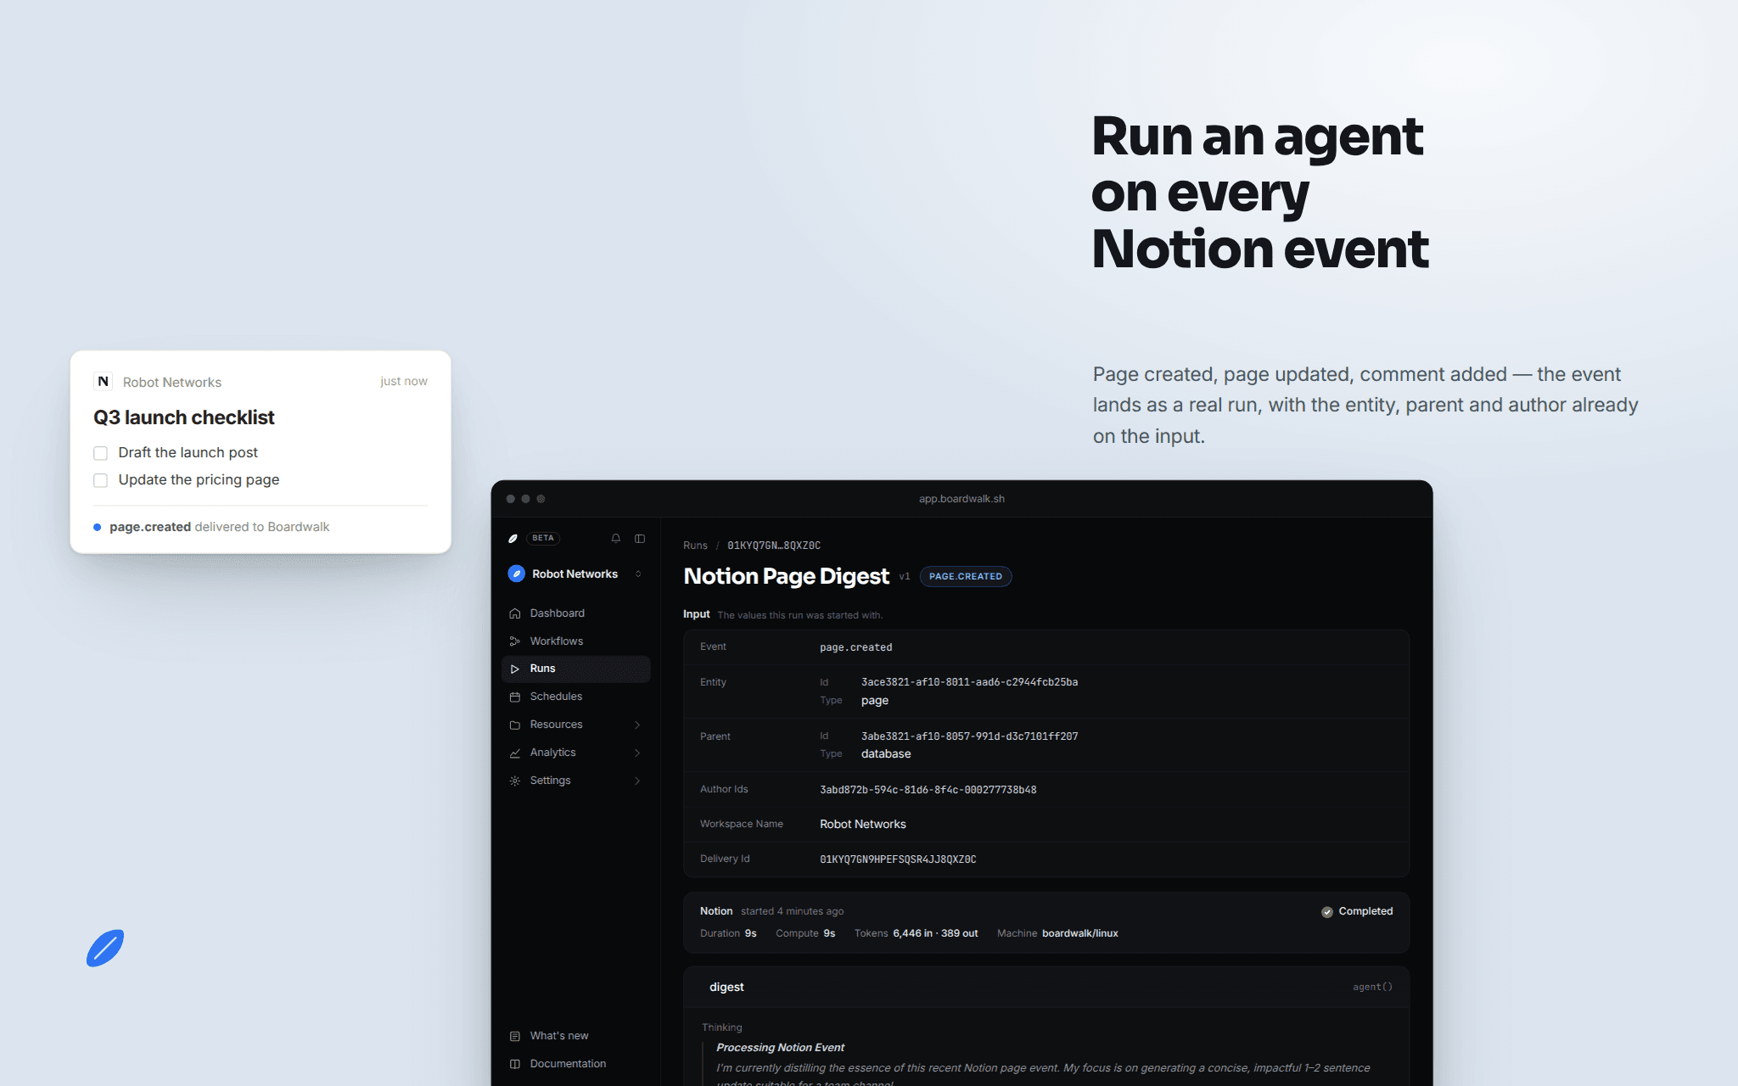Click the parent type value database
Image resolution: width=1738 pixels, height=1086 pixels.
[885, 755]
